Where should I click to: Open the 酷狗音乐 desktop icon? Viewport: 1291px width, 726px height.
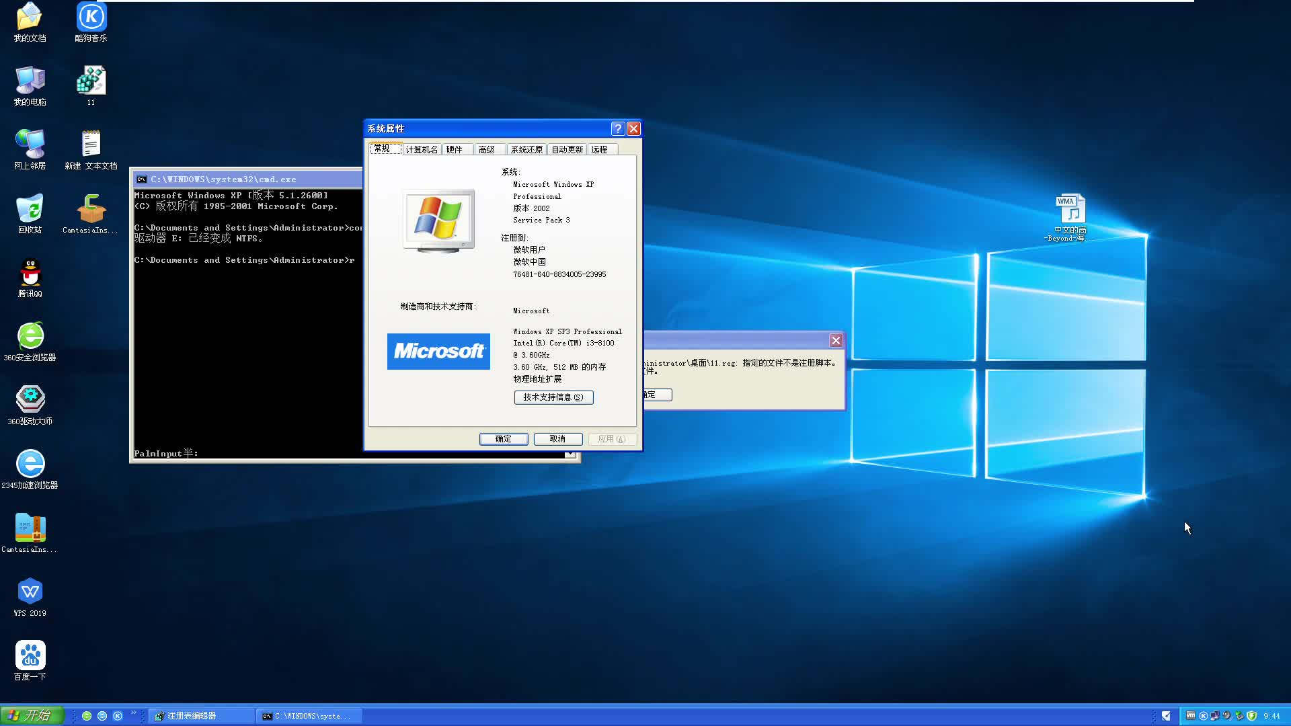tap(91, 19)
